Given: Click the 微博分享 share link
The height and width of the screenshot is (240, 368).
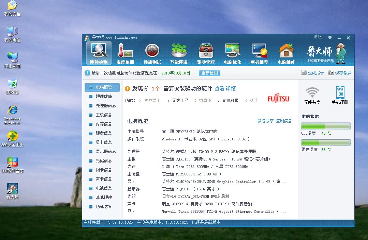Looking at the screenshot, I should coord(265,121).
